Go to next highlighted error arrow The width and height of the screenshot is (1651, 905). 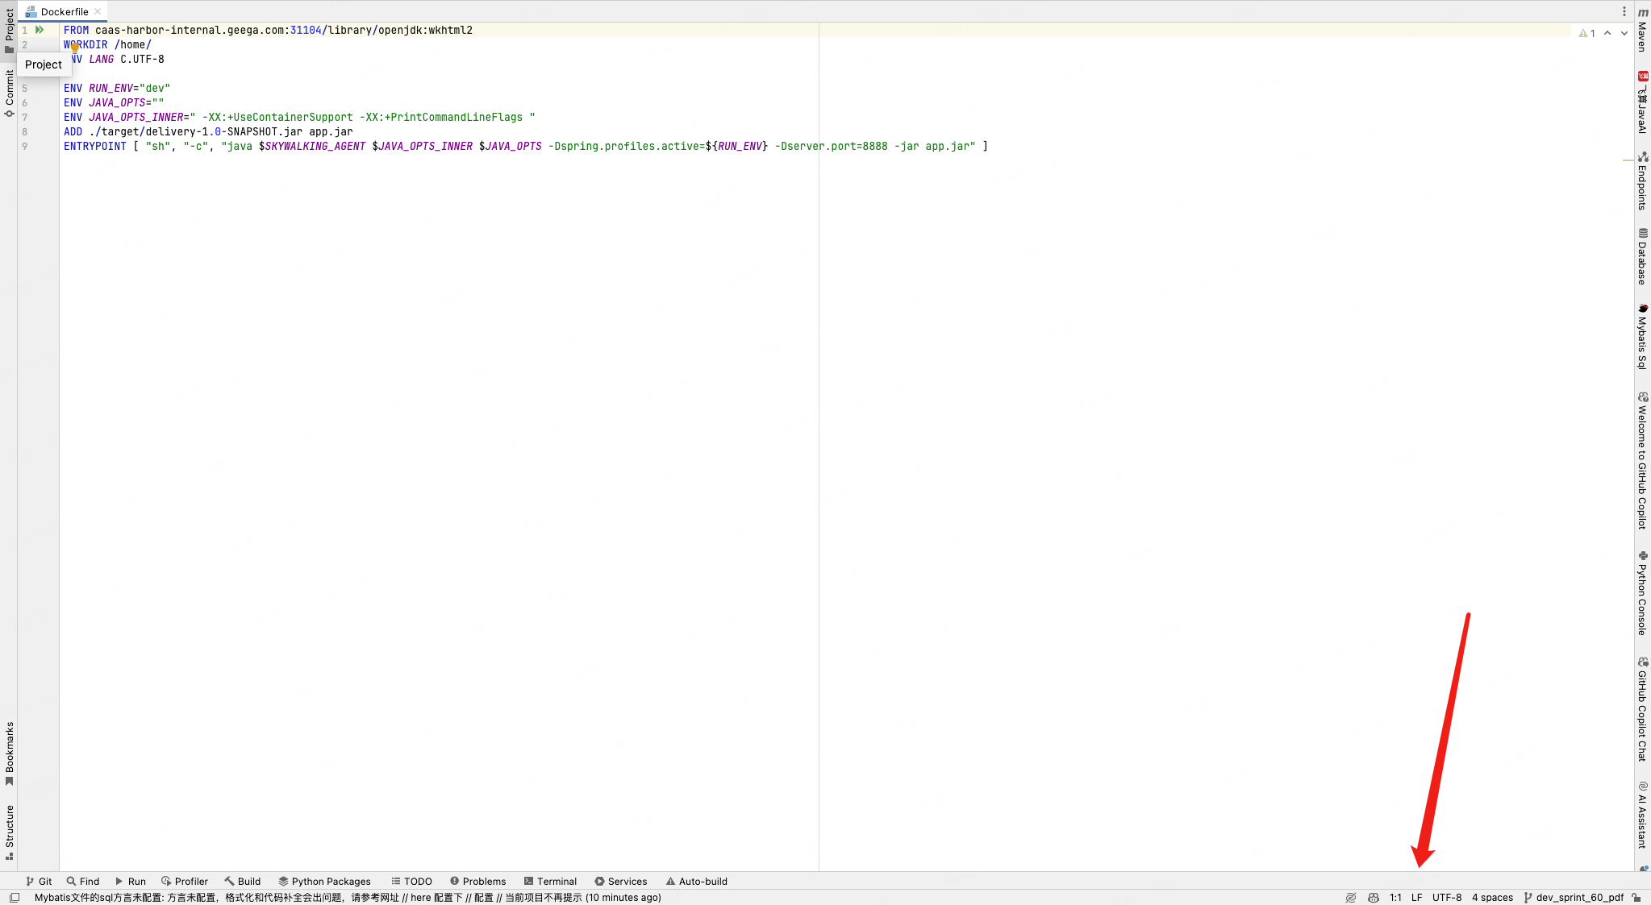(1624, 33)
